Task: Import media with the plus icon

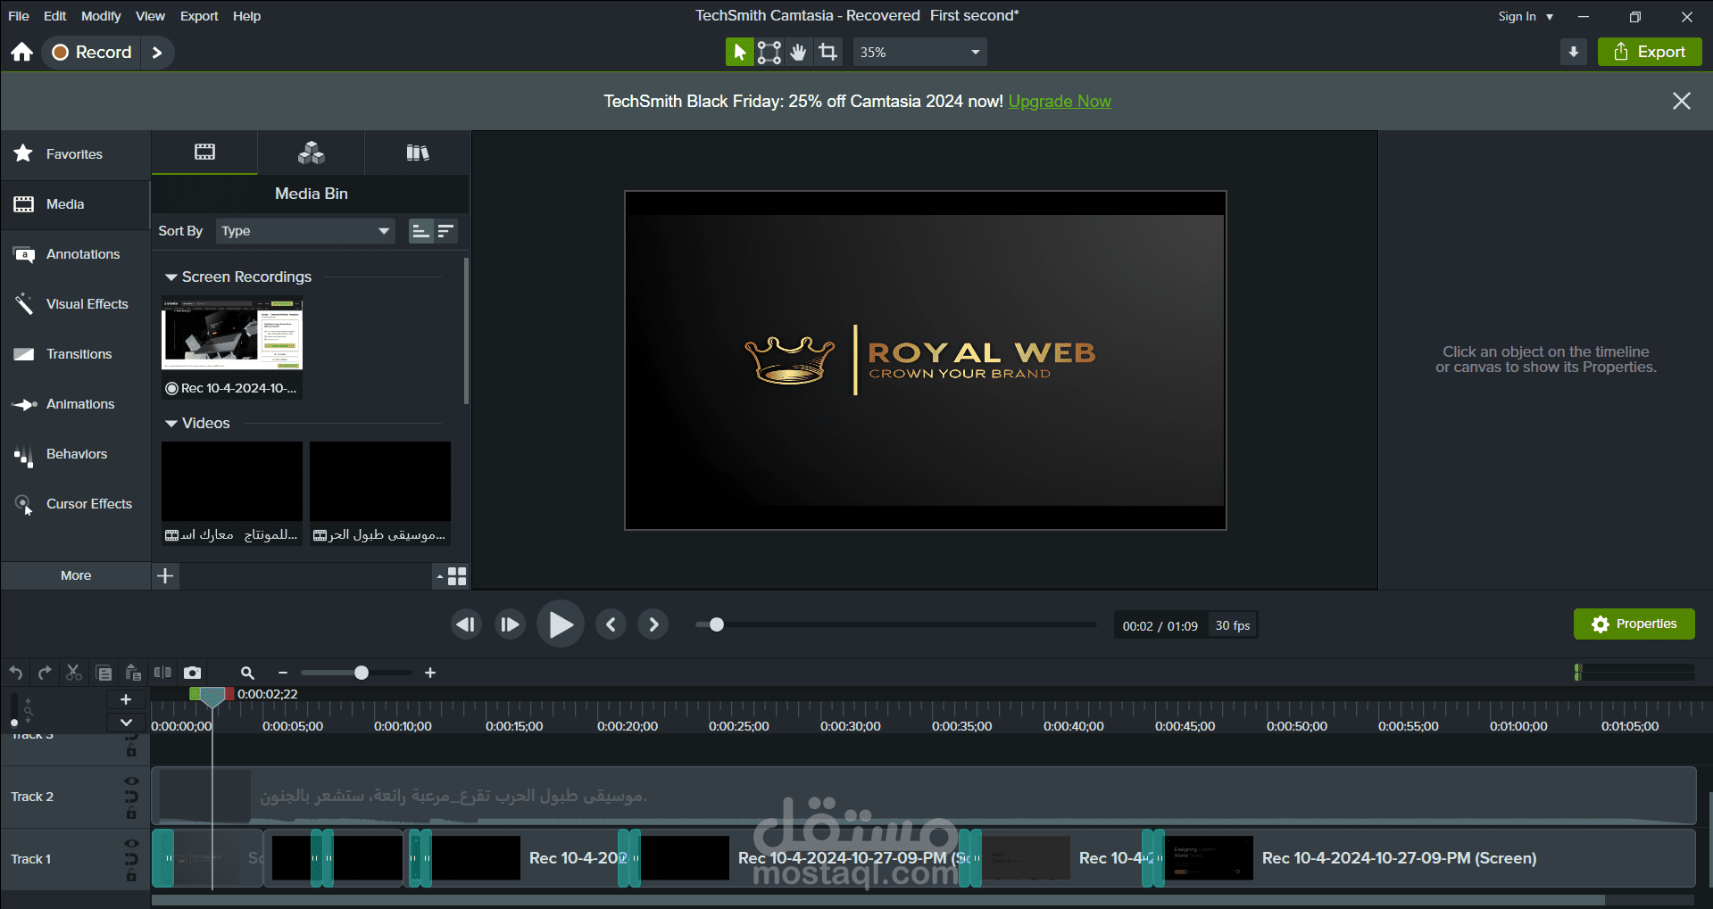Action: pyautogui.click(x=165, y=575)
